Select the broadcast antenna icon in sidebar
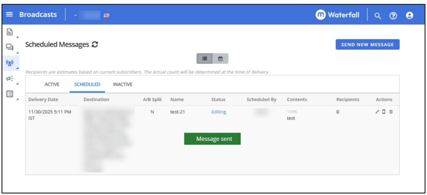This screenshot has width=427, height=195. (x=10, y=63)
